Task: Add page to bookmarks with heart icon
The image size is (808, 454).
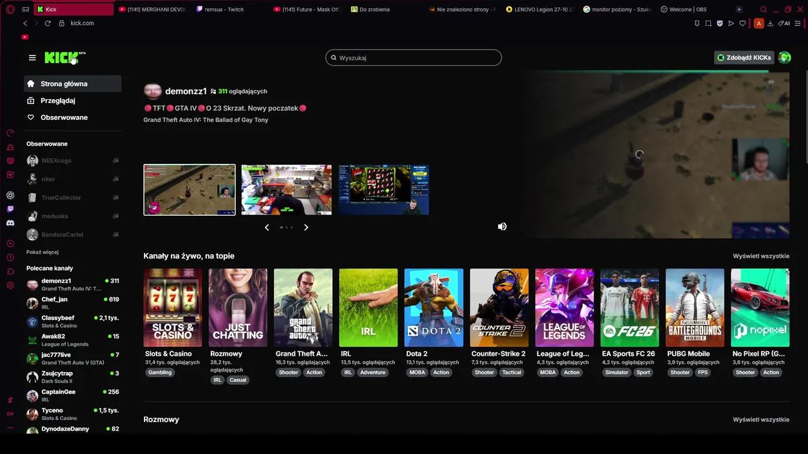Action: point(742,23)
